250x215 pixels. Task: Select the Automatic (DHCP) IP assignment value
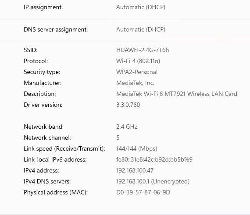(x=141, y=7)
